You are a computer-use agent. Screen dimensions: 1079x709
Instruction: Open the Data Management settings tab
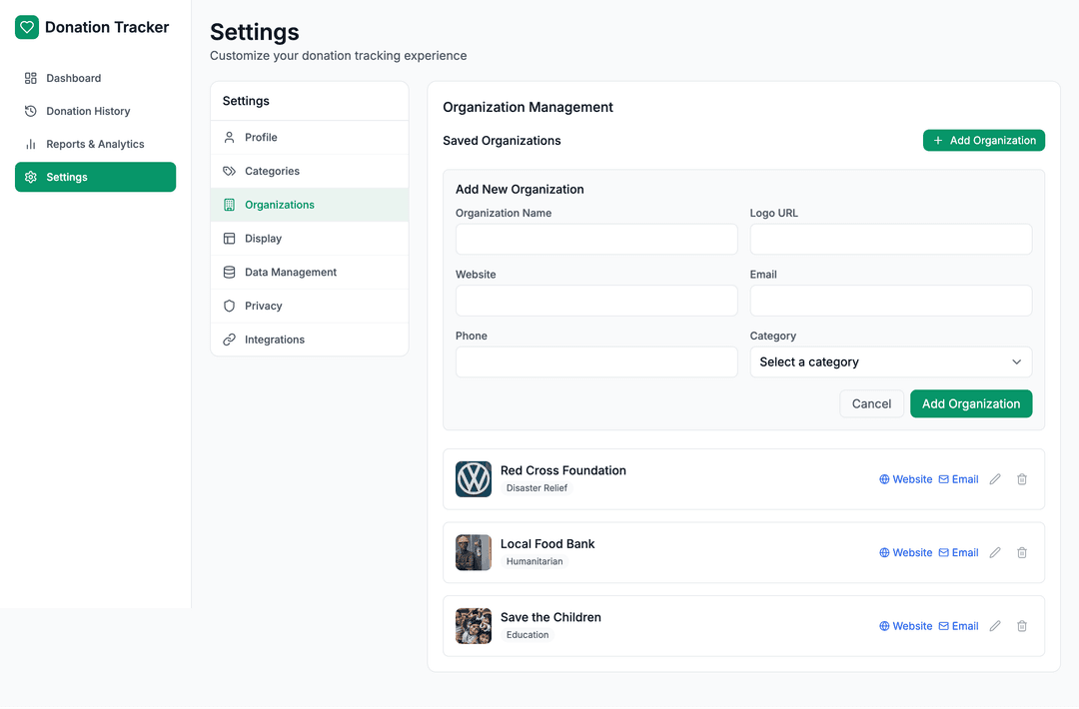point(290,273)
